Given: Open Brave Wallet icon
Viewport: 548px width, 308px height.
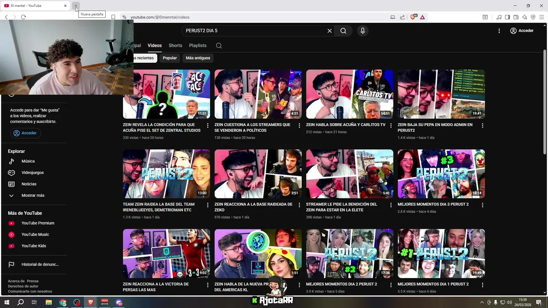Looking at the screenshot, I should (x=516, y=17).
